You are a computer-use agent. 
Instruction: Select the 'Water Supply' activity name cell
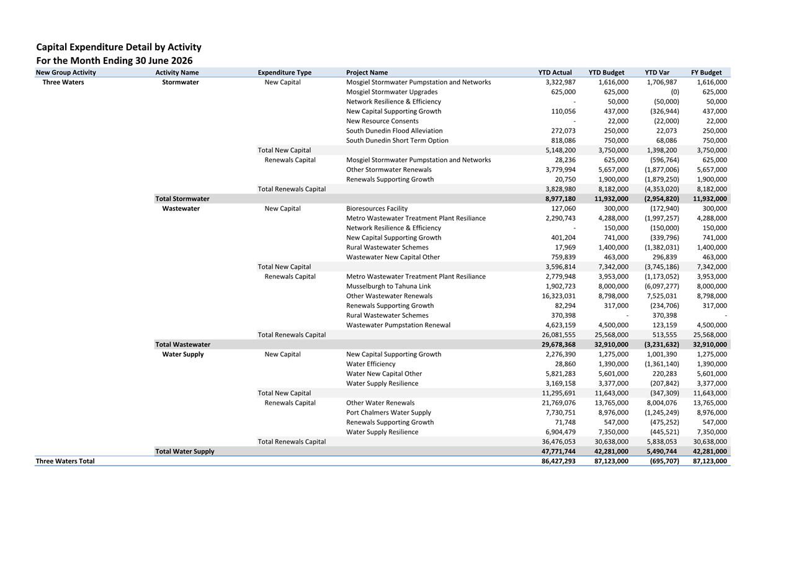(x=183, y=354)
